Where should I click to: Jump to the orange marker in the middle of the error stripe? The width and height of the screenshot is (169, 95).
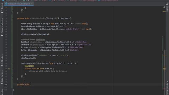[x=164, y=55]
